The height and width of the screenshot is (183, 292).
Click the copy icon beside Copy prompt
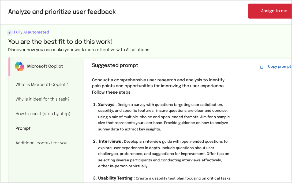point(261,67)
